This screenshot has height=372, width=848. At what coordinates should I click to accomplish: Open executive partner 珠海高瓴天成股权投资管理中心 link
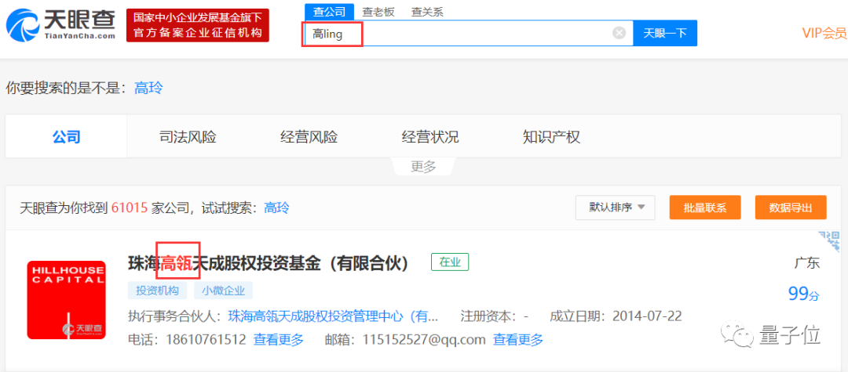tap(333, 316)
